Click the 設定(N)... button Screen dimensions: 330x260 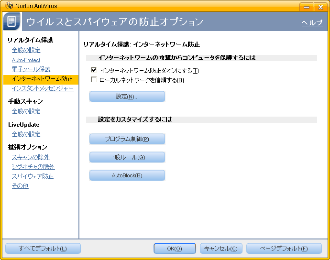pos(127,97)
